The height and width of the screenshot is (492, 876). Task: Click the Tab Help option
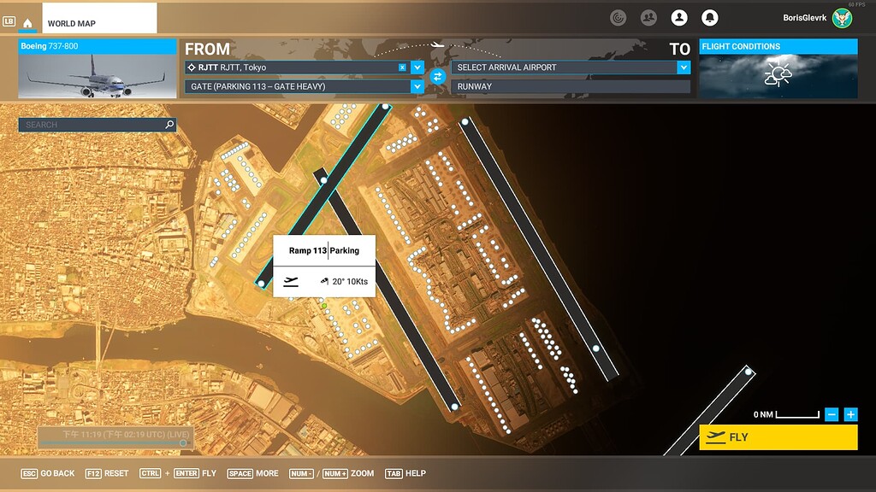tap(405, 473)
